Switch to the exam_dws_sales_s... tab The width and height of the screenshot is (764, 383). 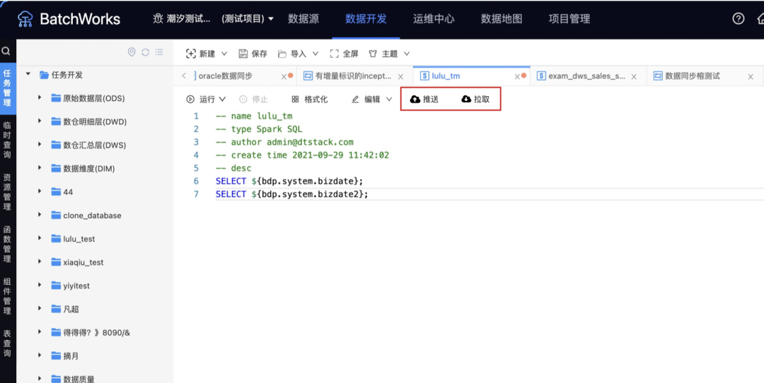point(586,76)
